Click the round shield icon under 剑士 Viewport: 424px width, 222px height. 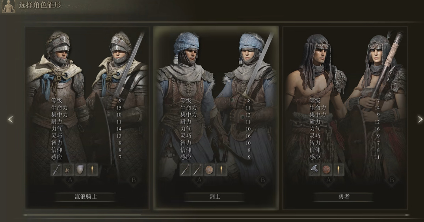click(x=209, y=170)
